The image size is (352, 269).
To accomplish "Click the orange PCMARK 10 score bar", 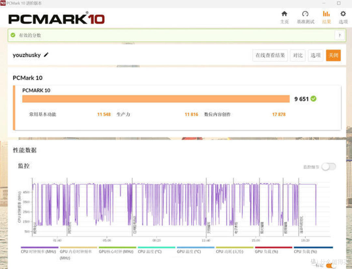I will point(156,99).
